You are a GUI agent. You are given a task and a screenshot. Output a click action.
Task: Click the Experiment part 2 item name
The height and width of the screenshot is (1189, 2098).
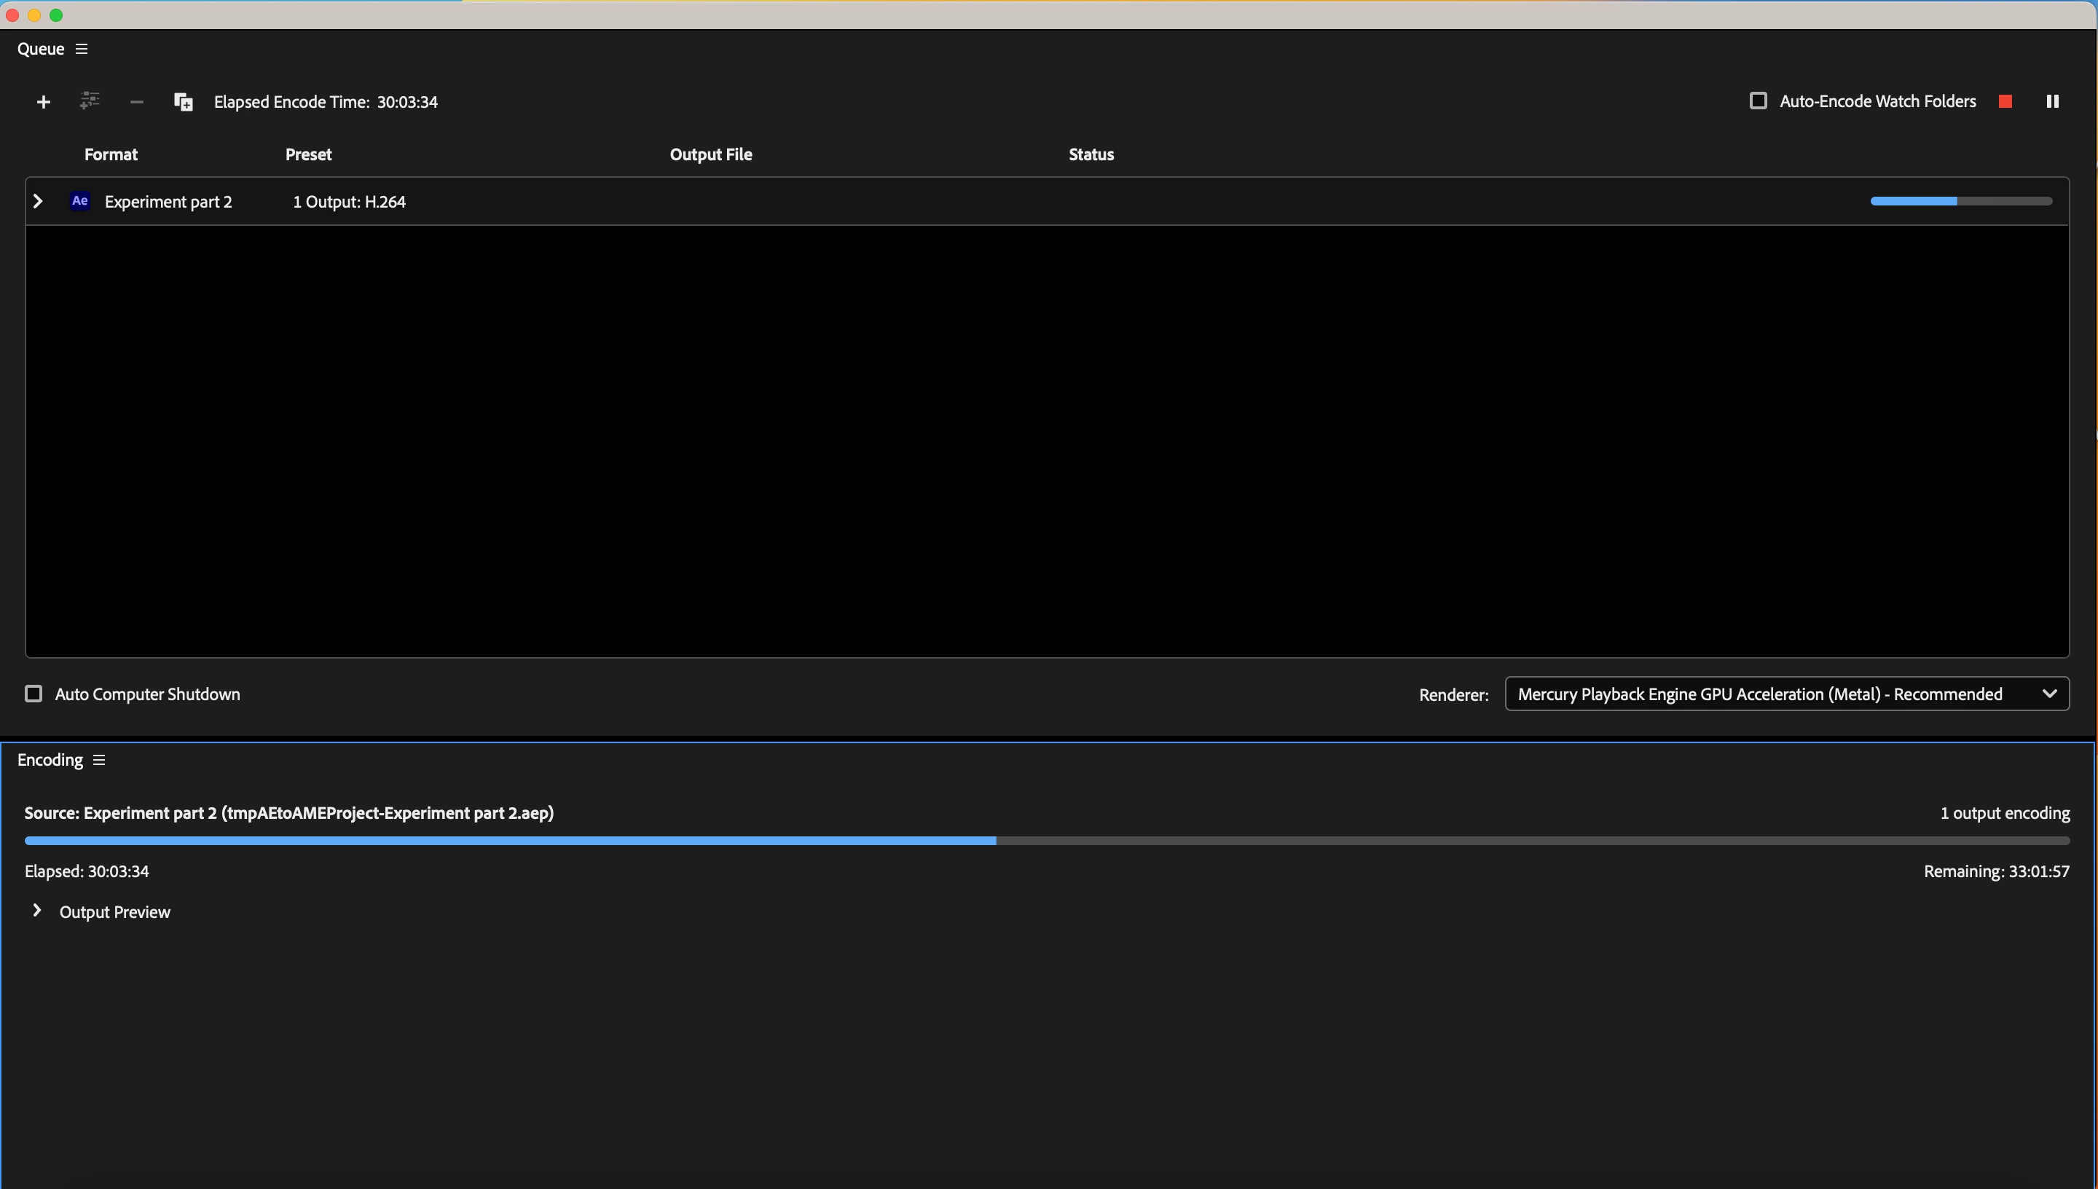point(168,202)
